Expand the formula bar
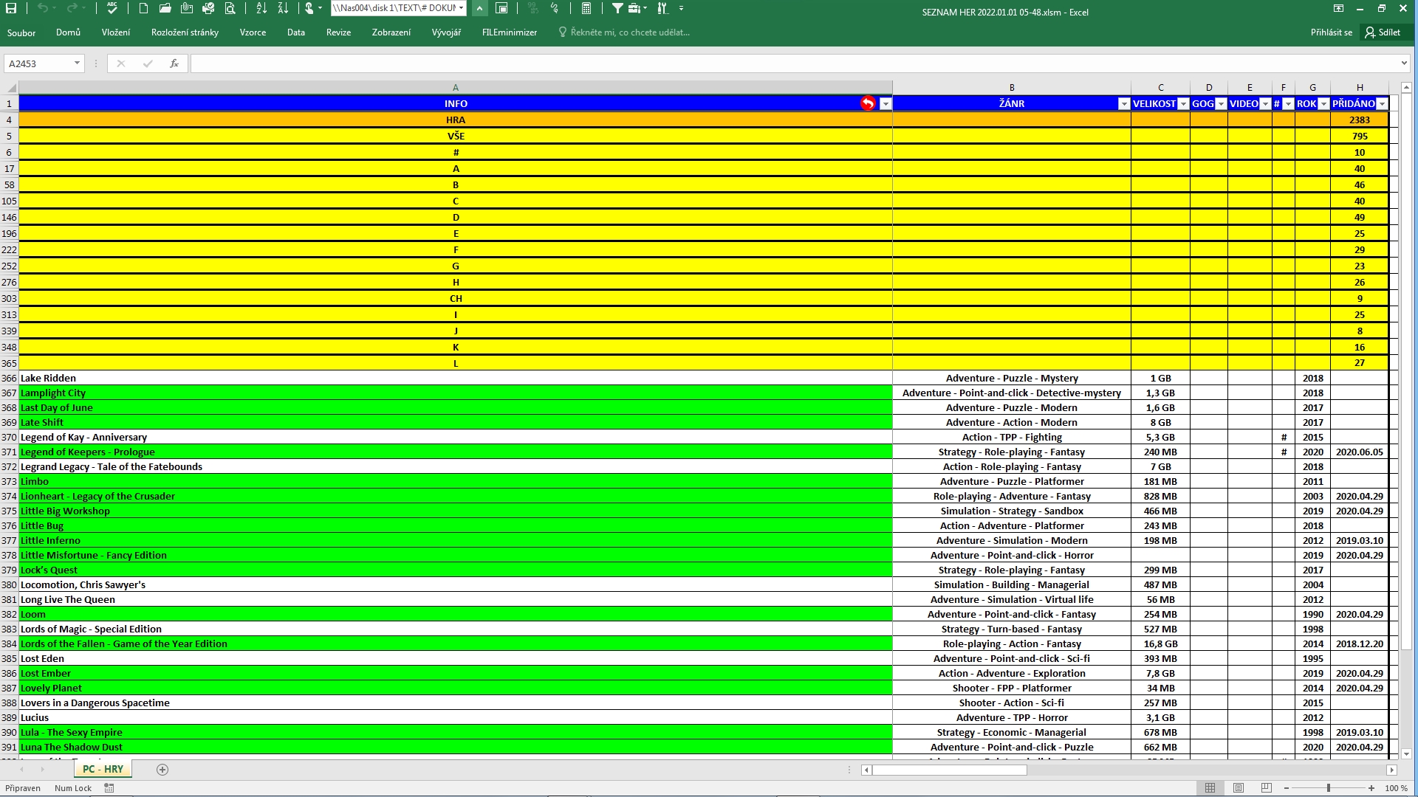The height and width of the screenshot is (797, 1418). (x=1404, y=63)
